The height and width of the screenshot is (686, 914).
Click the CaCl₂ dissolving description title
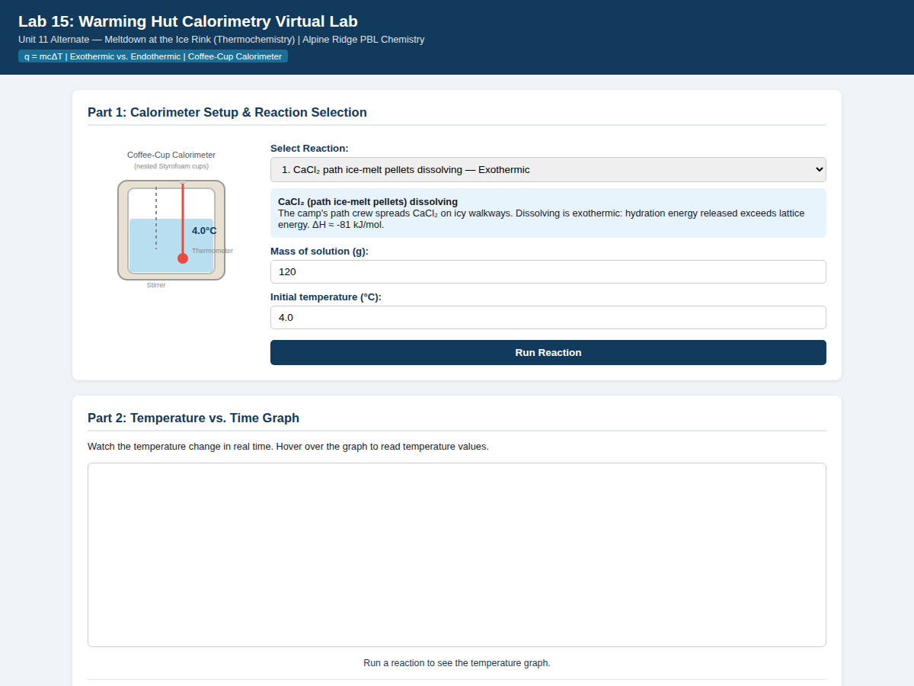pos(368,202)
